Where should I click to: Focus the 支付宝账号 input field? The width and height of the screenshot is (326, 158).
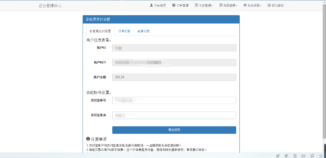pos(174,100)
